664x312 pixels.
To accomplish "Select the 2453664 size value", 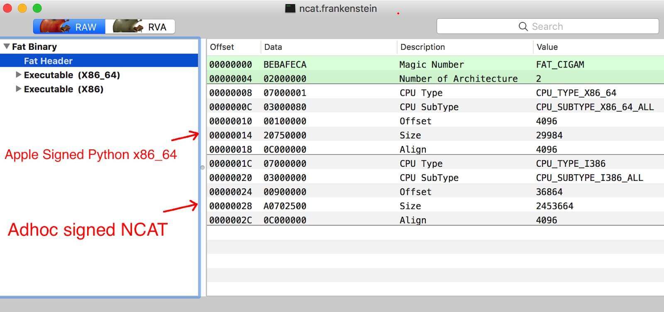I will point(554,206).
